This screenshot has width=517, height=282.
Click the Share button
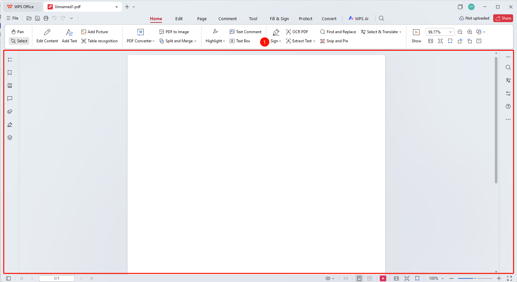pyautogui.click(x=503, y=18)
